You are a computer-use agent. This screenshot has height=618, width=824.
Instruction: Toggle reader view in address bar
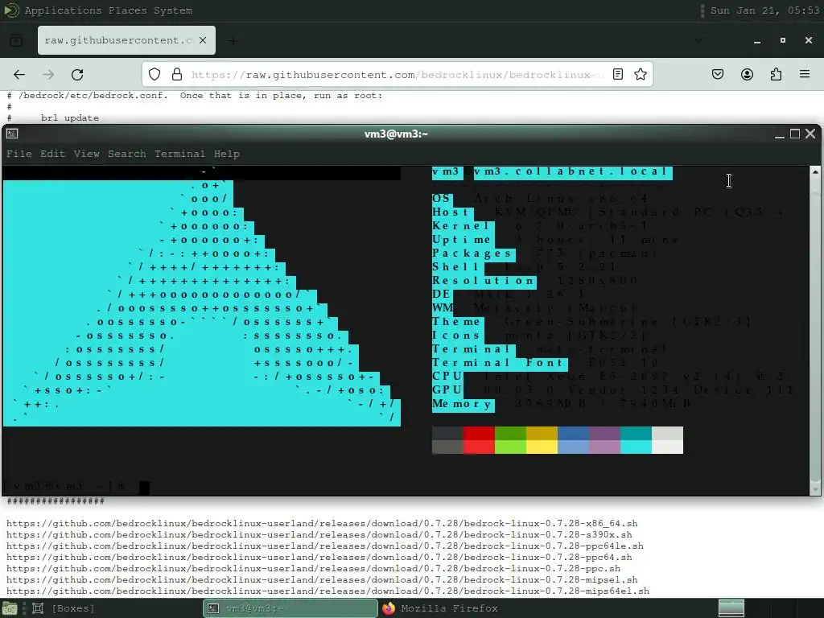618,74
